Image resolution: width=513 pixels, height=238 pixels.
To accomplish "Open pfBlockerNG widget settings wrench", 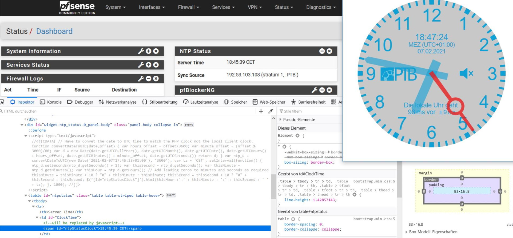I will (314, 90).
